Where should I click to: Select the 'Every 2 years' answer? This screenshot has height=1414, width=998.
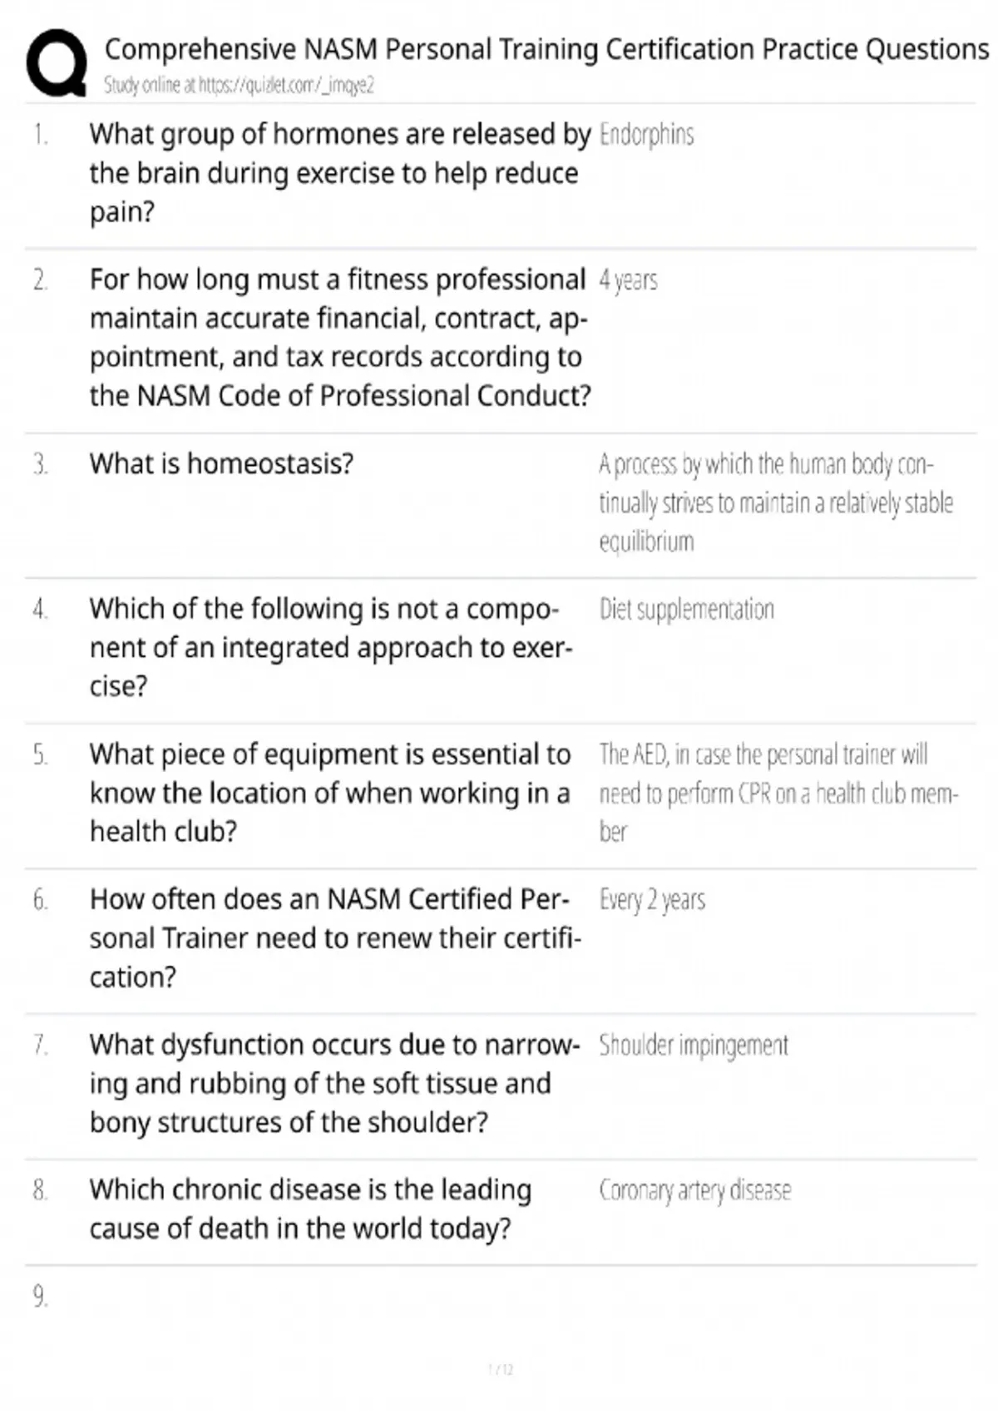click(x=652, y=900)
